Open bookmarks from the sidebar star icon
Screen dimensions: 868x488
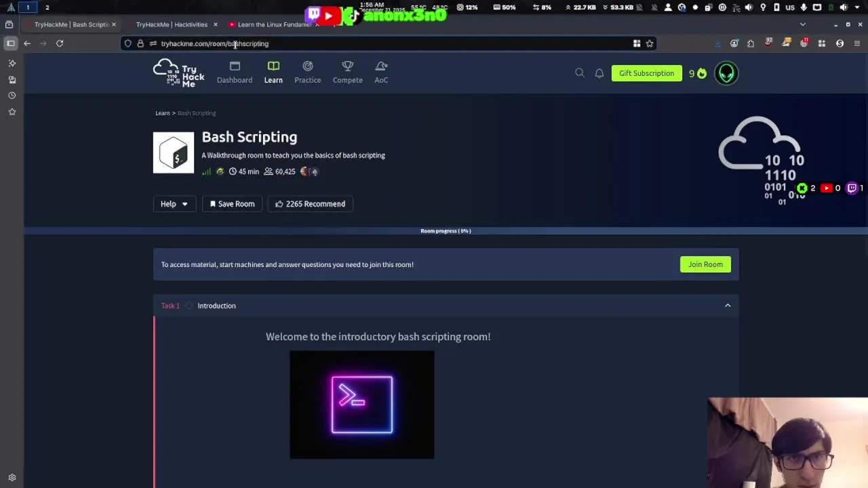point(12,112)
